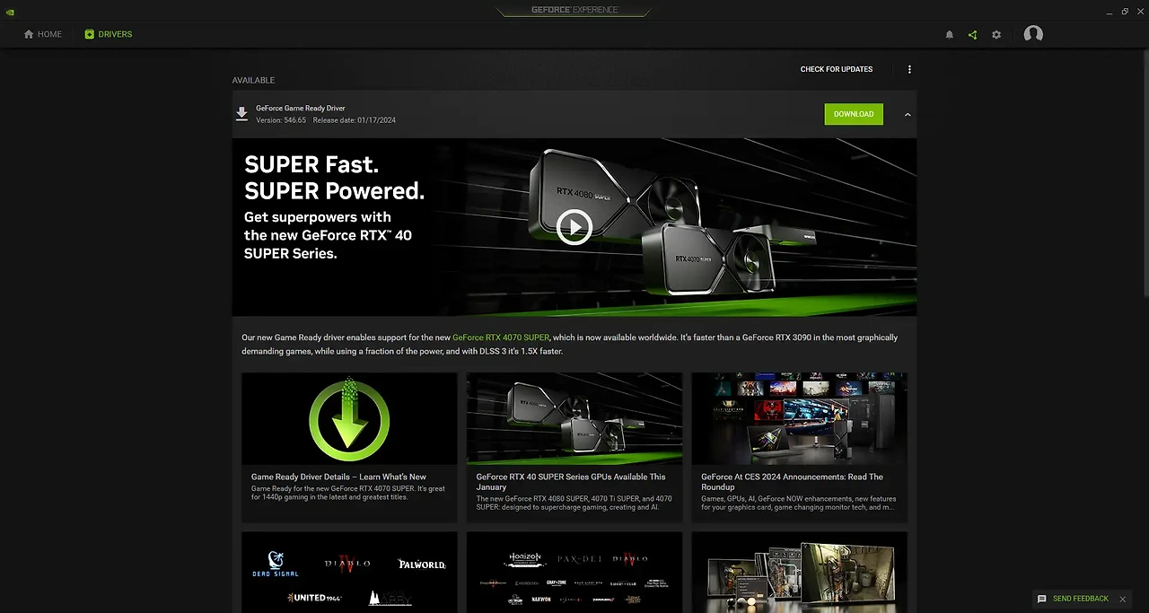This screenshot has width=1149, height=613.
Task: Switch to the Drivers tab
Action: 108,34
